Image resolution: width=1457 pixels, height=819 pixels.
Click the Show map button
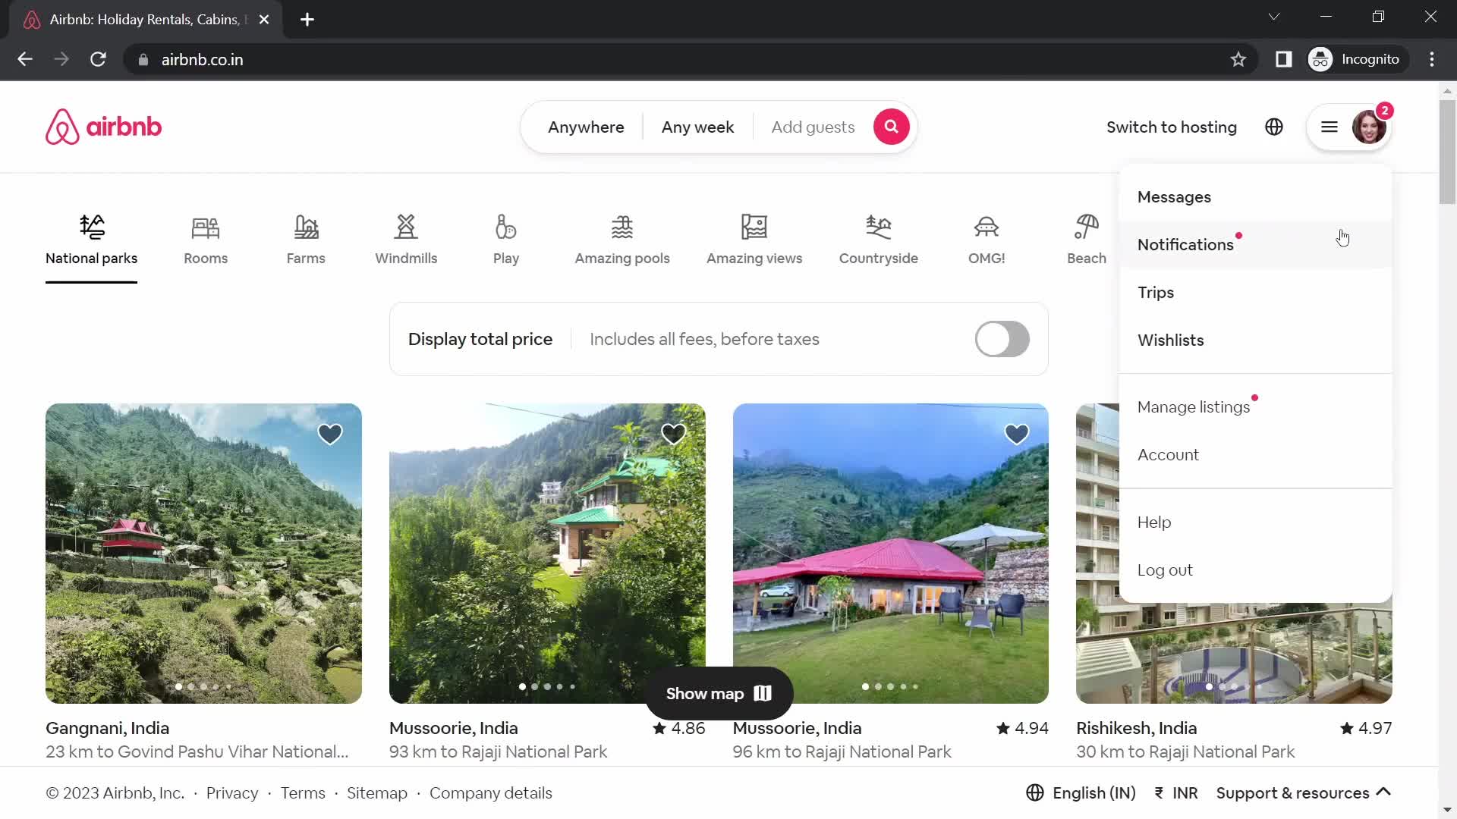[x=717, y=692]
